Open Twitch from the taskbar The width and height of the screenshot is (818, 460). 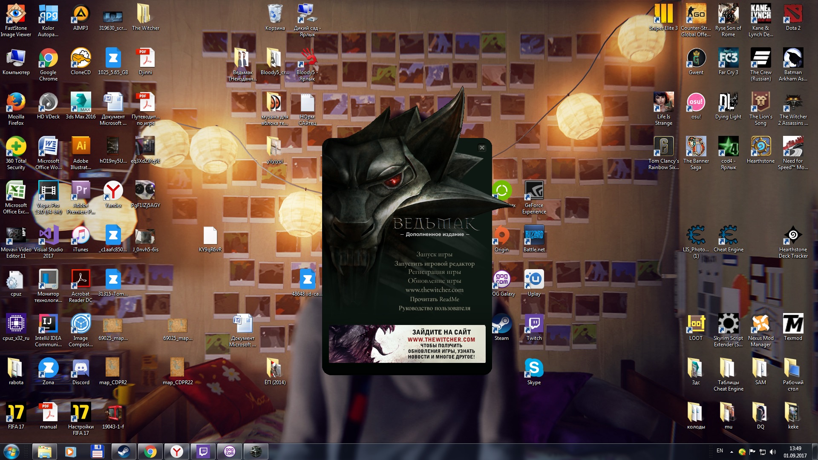pyautogui.click(x=203, y=451)
